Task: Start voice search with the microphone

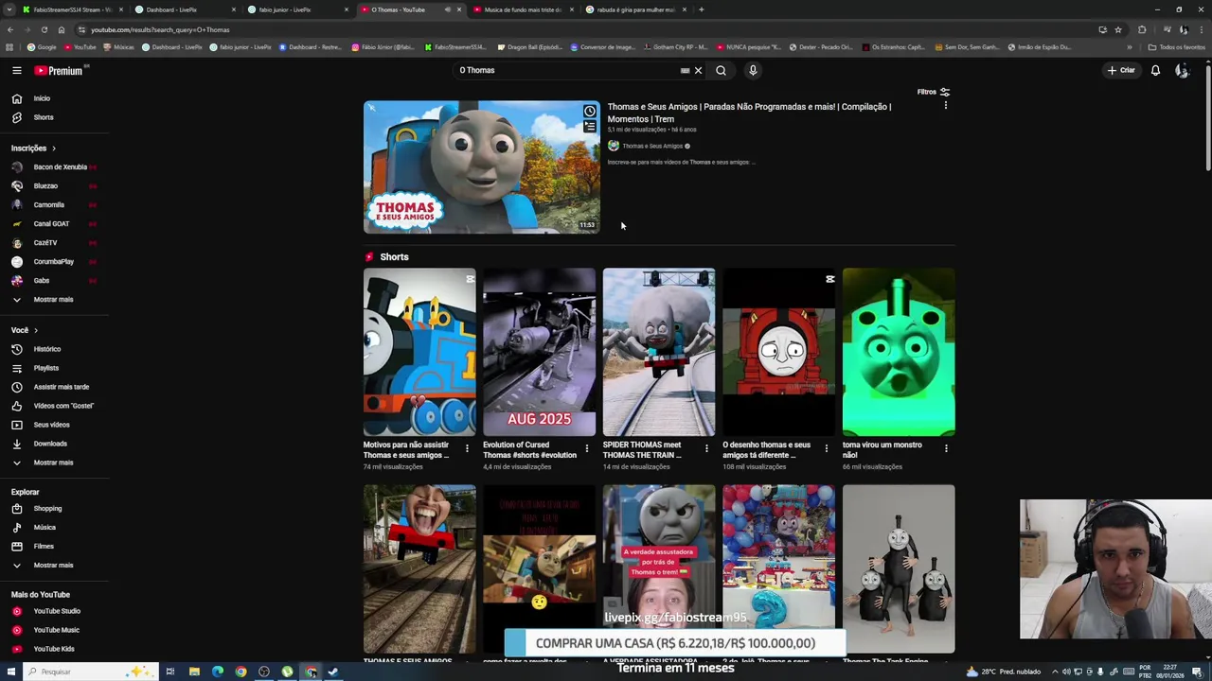Action: click(753, 70)
